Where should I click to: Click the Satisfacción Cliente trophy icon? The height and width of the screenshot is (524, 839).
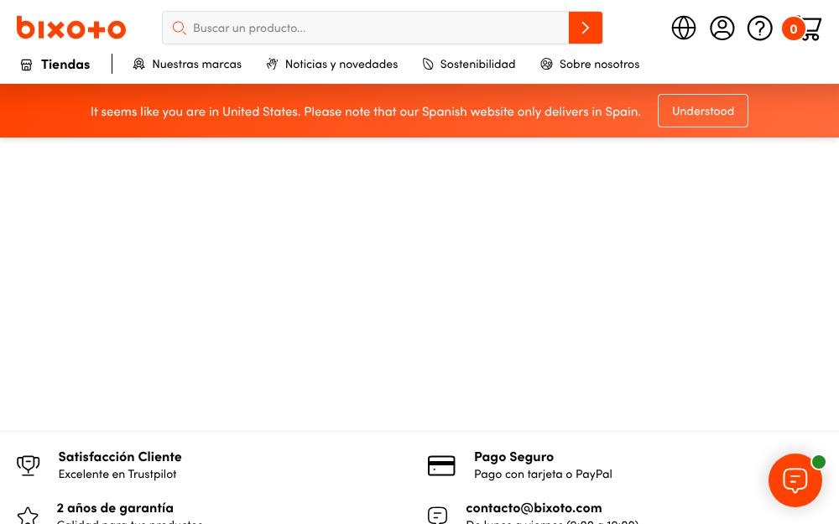[29, 465]
